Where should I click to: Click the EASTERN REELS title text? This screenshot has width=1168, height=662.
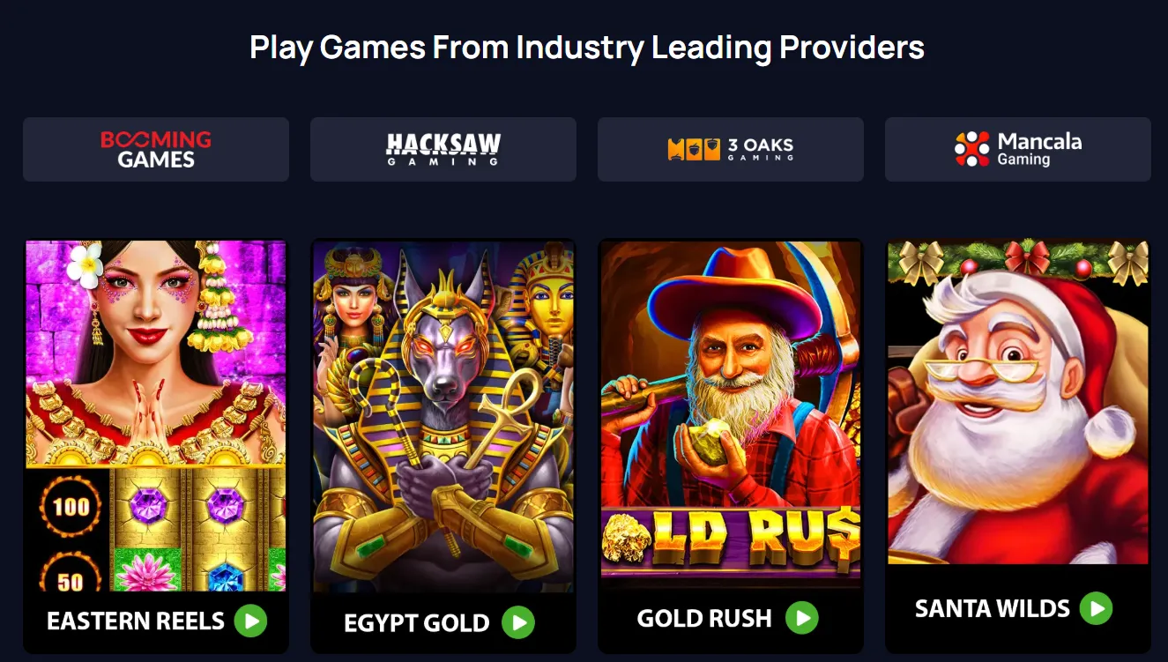(x=136, y=621)
